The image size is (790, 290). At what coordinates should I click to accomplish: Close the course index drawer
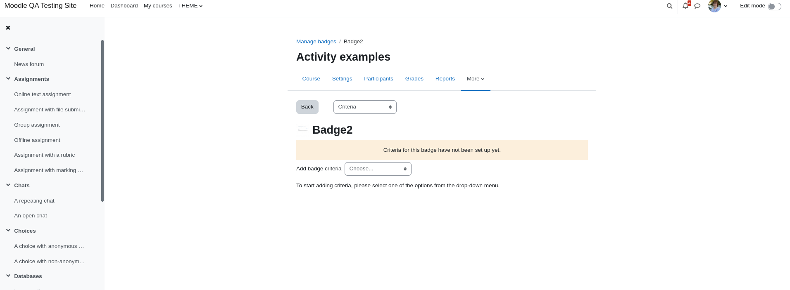[8, 28]
